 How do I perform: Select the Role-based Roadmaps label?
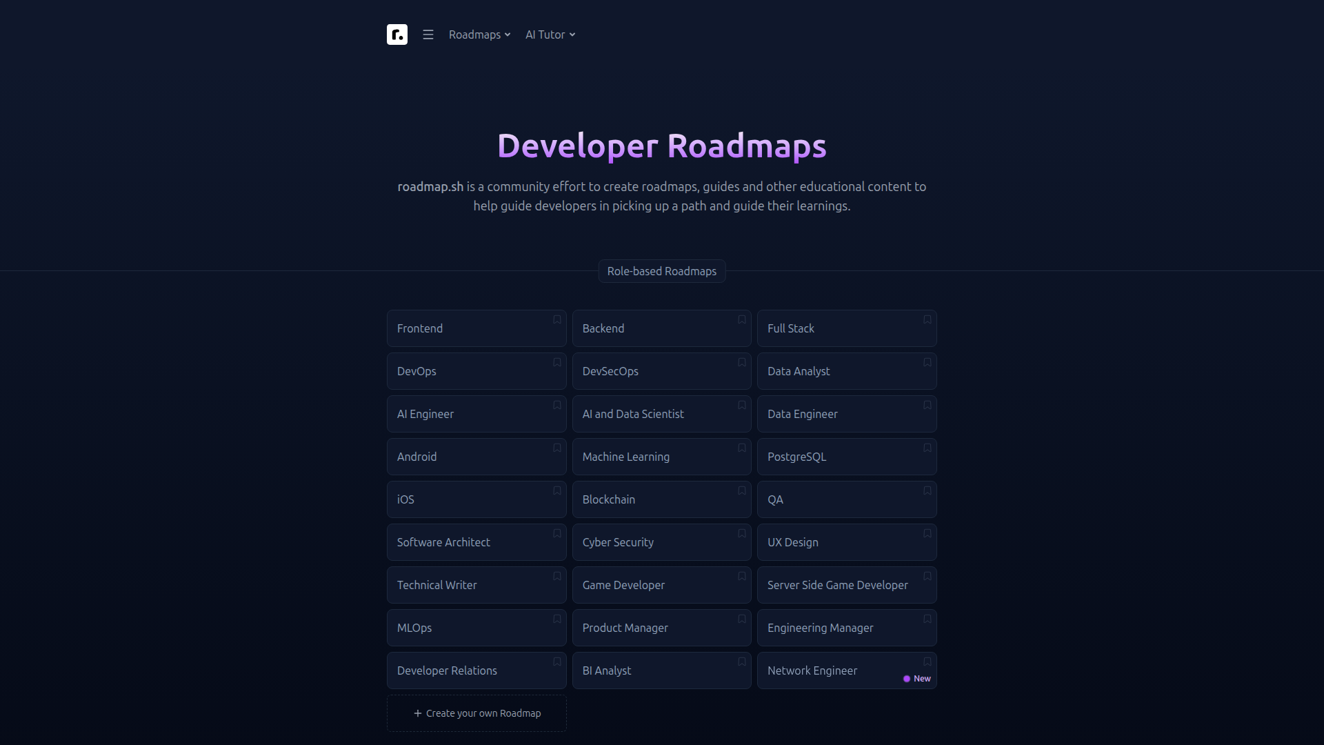pos(662,271)
